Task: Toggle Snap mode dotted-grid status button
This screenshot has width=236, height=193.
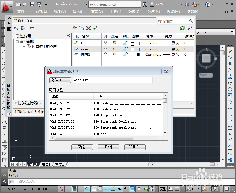Action: (68, 189)
